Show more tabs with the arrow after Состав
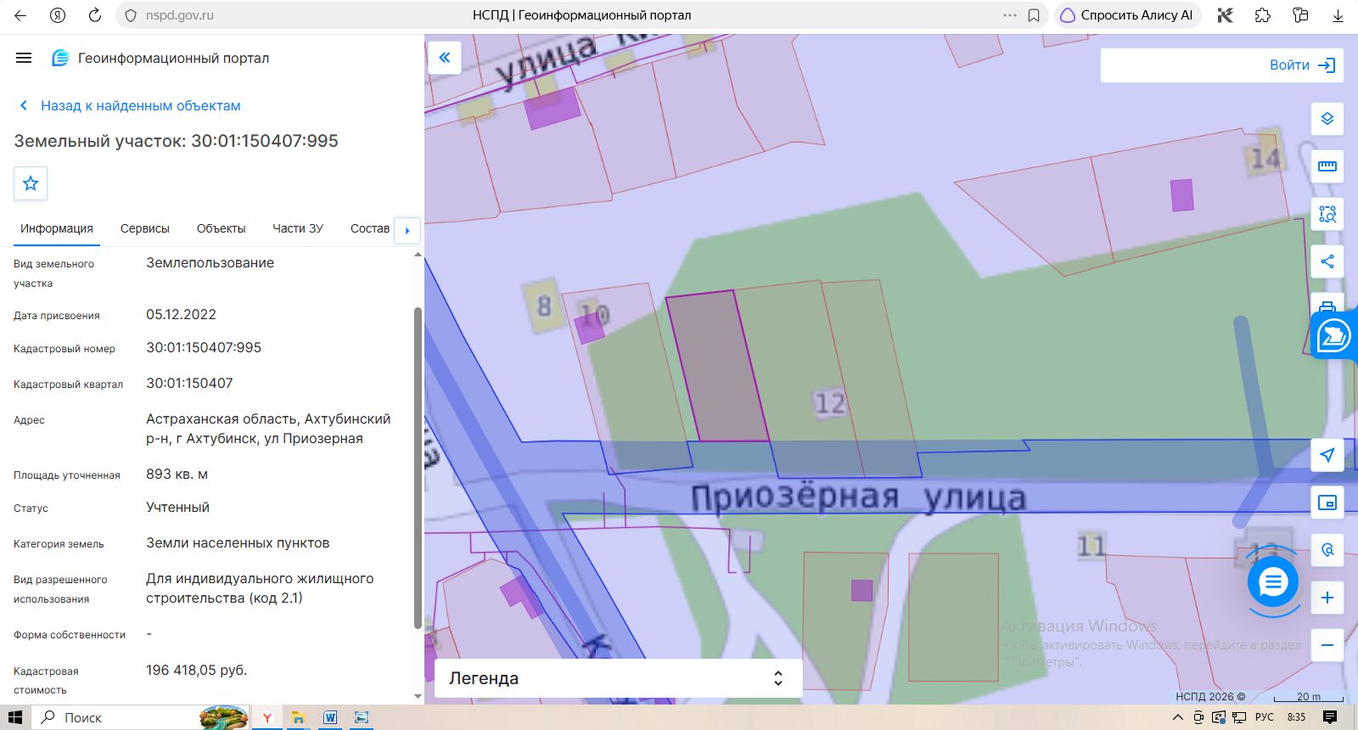This screenshot has height=730, width=1358. coord(407,230)
